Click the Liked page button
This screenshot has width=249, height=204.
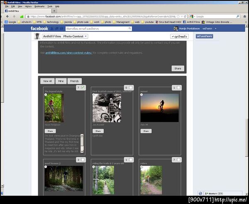(179, 36)
